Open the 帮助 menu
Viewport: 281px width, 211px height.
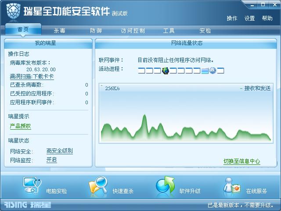[x=267, y=18]
